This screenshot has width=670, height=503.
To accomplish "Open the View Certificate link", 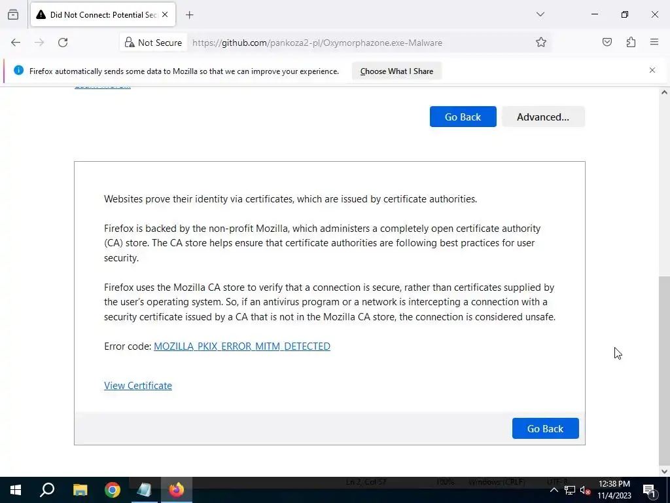I will click(138, 385).
